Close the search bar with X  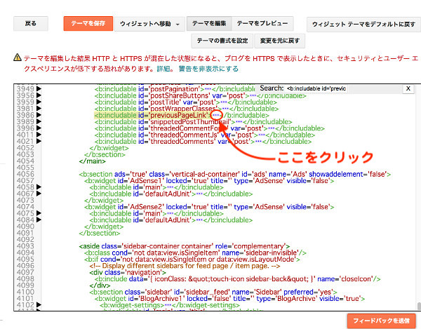click(408, 88)
